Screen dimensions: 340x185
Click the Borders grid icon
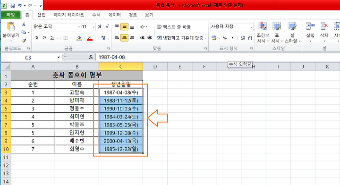click(66, 38)
